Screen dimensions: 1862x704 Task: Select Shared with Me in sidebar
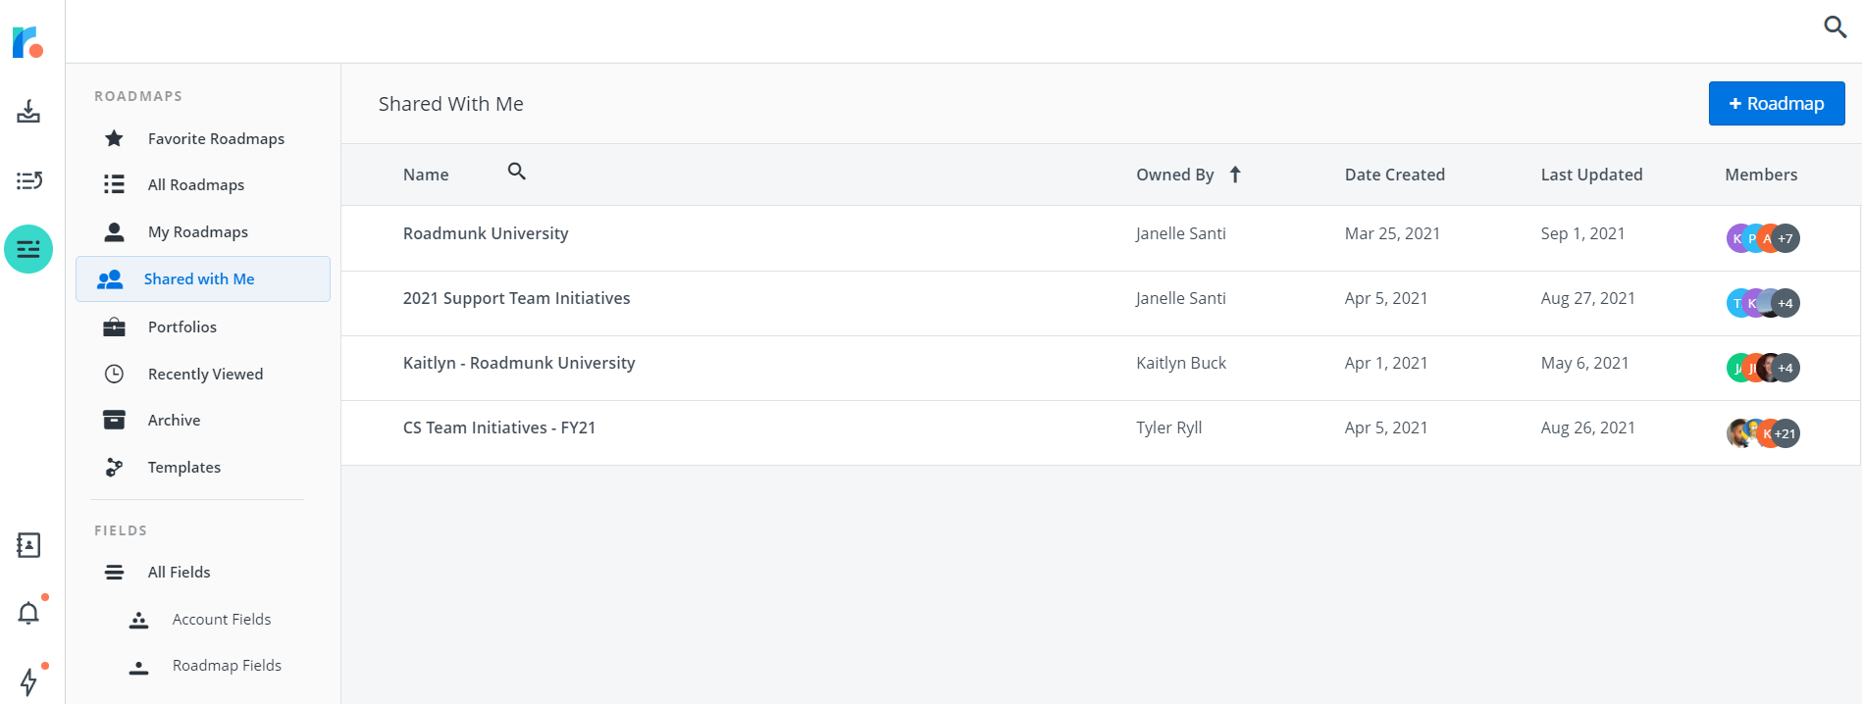203,279
